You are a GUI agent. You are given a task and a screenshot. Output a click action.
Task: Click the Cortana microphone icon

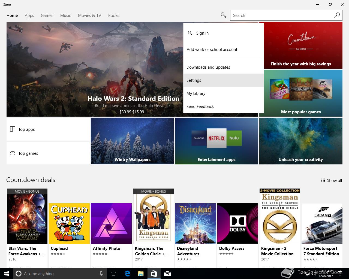(101, 274)
